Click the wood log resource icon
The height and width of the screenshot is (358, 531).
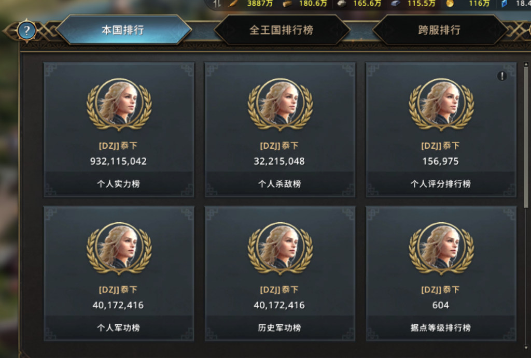(287, 4)
